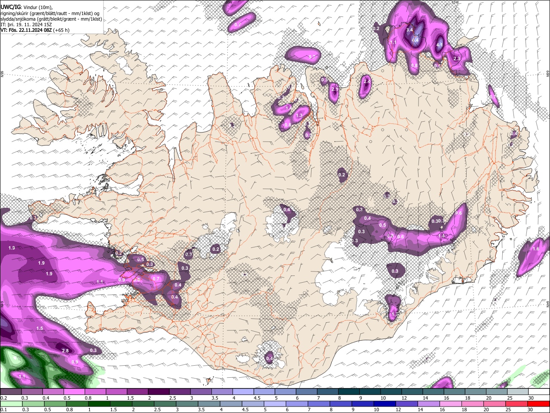Select the deep blue swatch between 10 and 12
The width and height of the screenshot is (550, 413).
click(385, 404)
